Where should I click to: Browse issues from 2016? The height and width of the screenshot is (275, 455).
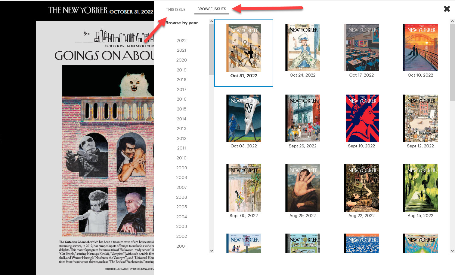pos(181,99)
